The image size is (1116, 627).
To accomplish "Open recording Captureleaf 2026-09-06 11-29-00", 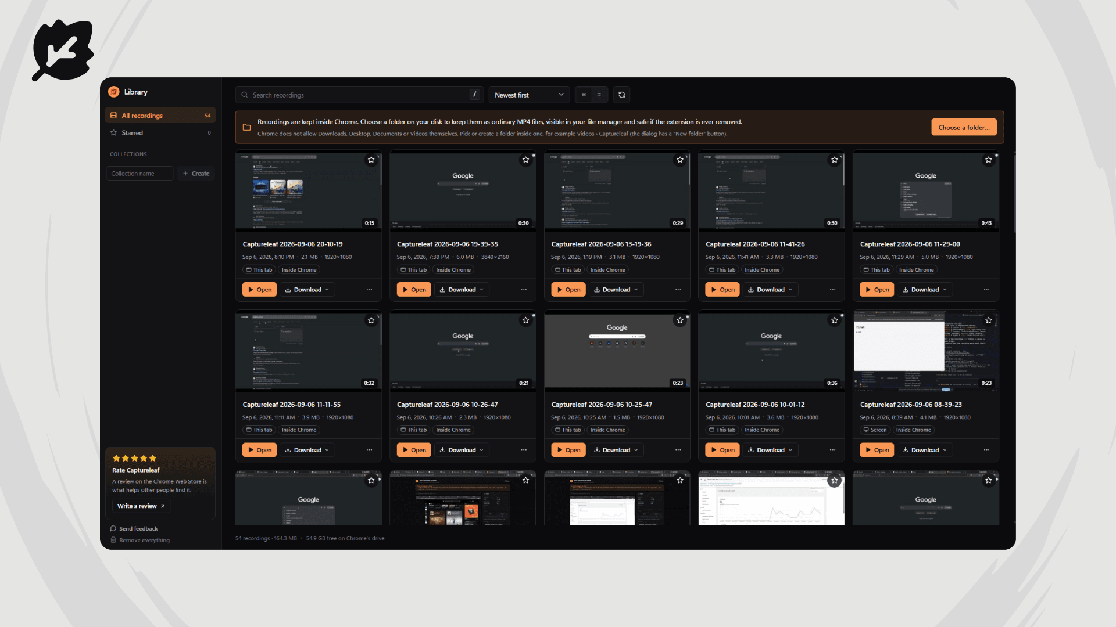I will 877,290.
